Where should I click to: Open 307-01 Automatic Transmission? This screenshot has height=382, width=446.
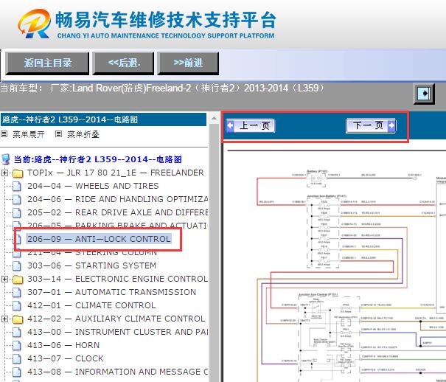[111, 292]
